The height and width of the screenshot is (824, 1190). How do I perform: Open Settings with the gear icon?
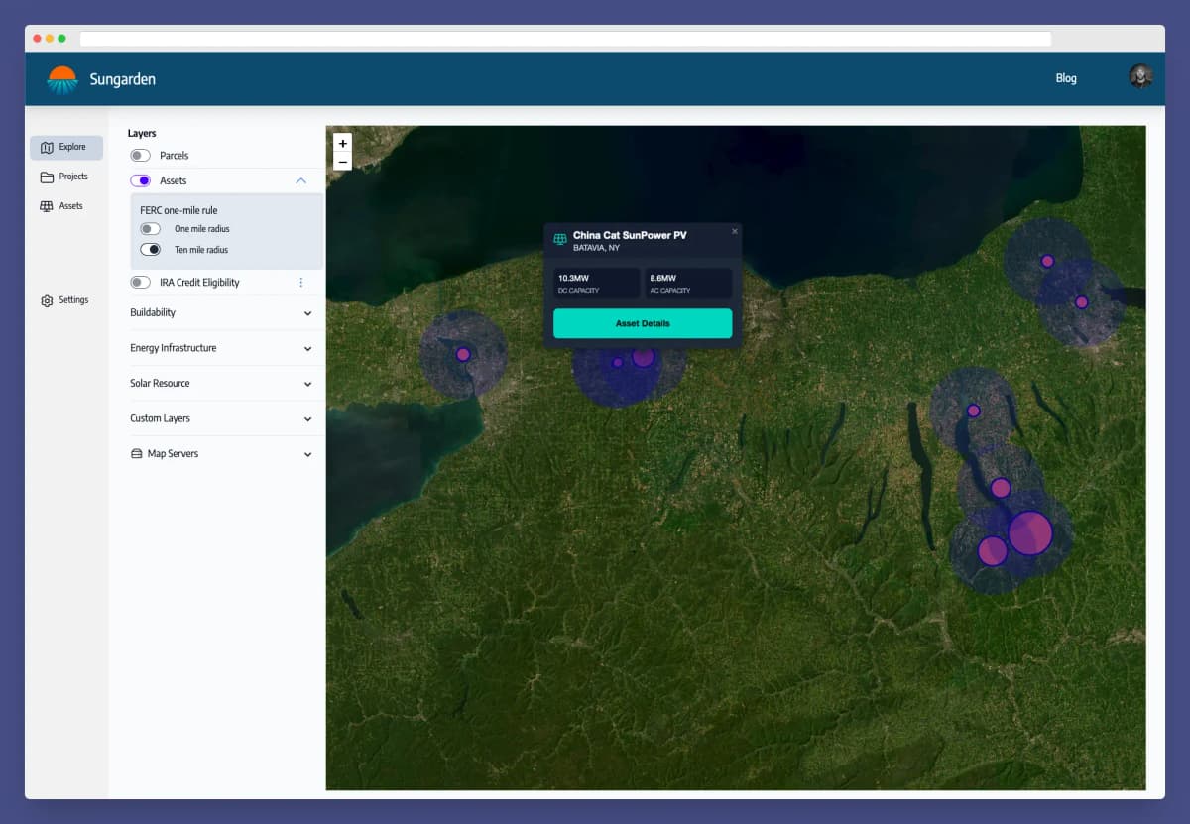point(45,300)
